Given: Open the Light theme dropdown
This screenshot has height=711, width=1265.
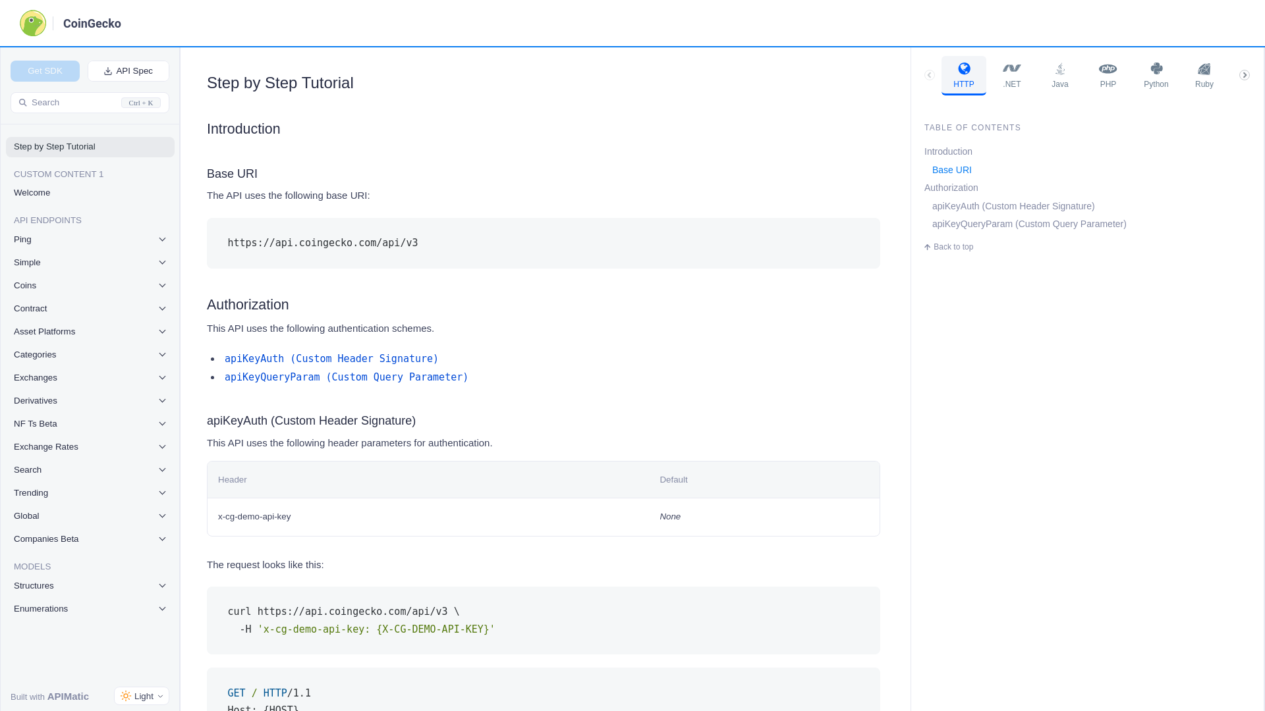Looking at the screenshot, I should (x=142, y=696).
